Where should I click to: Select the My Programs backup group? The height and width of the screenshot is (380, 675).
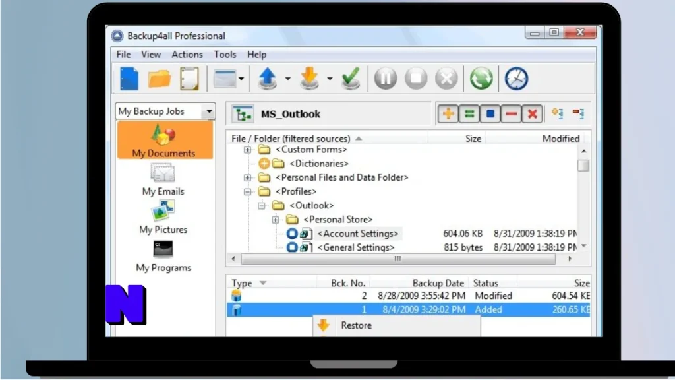point(163,257)
